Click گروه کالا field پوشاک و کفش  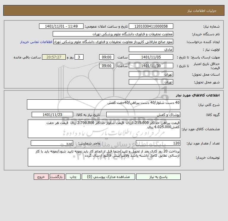coord(143,115)
